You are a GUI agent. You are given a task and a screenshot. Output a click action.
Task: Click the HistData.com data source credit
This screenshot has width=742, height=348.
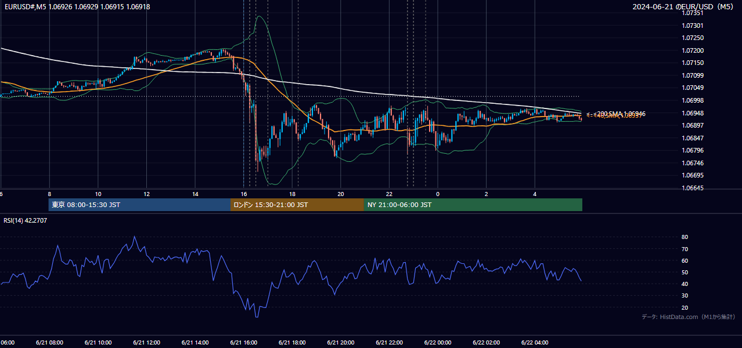click(x=689, y=317)
